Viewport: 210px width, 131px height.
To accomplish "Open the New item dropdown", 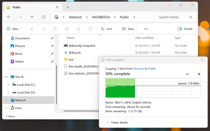I will [x=14, y=29].
